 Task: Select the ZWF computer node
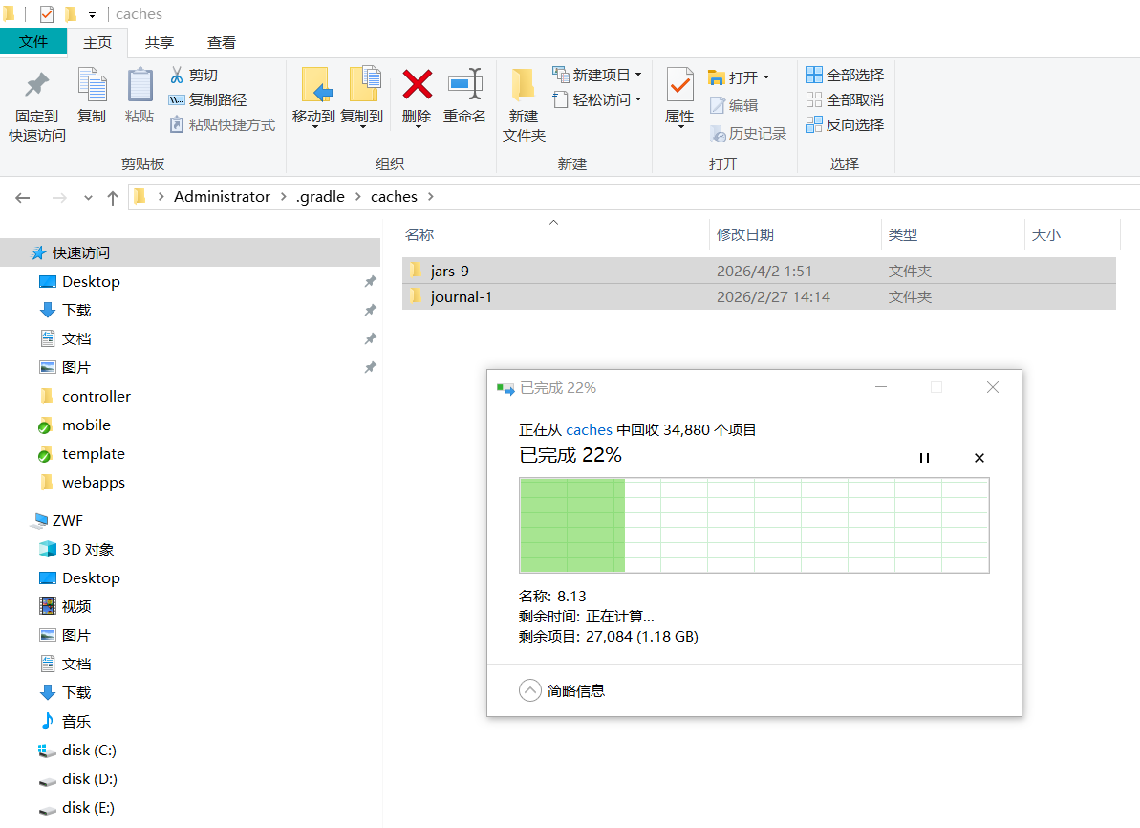click(68, 520)
